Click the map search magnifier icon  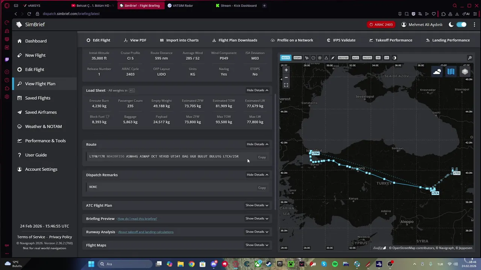coord(470,58)
